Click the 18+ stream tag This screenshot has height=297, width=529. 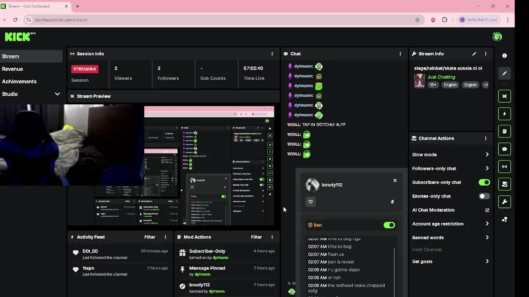(433, 85)
